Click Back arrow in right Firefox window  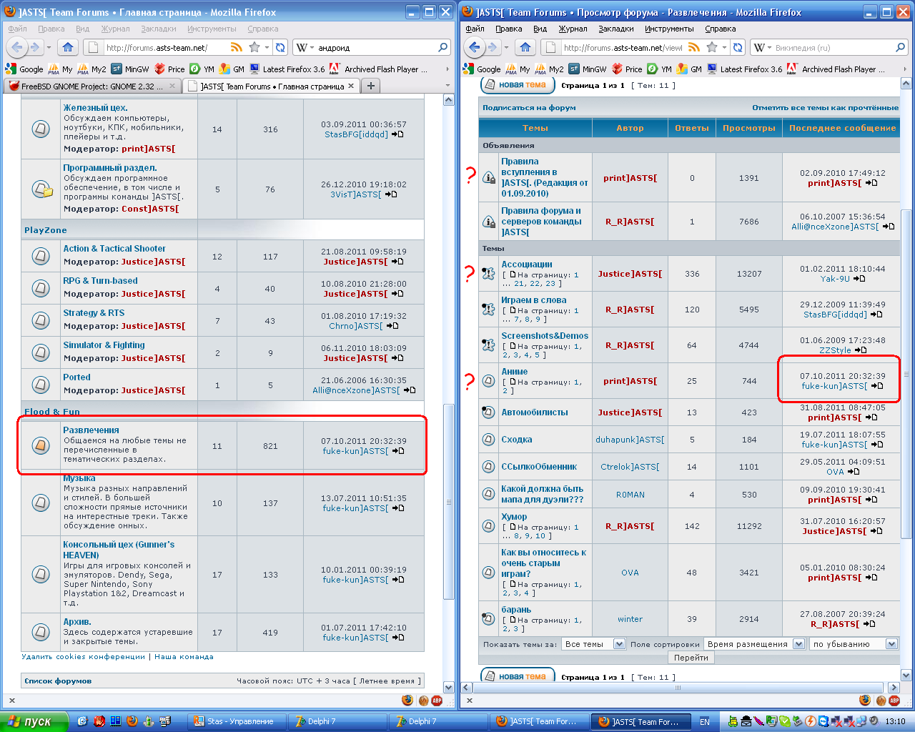[x=473, y=47]
